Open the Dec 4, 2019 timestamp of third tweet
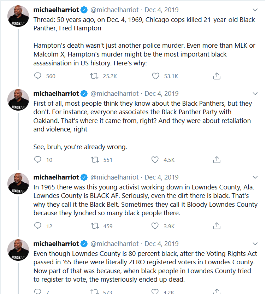 pos(161,177)
